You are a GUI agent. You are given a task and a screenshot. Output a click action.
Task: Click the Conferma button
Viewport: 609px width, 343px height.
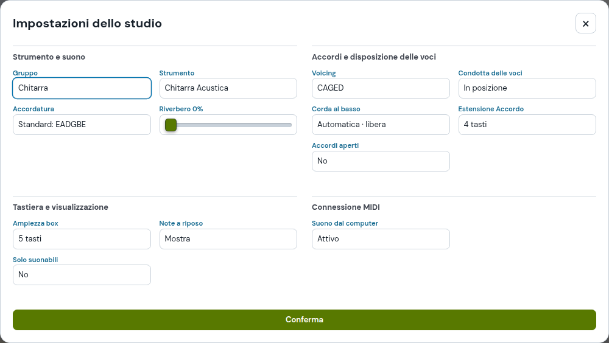tap(304, 320)
